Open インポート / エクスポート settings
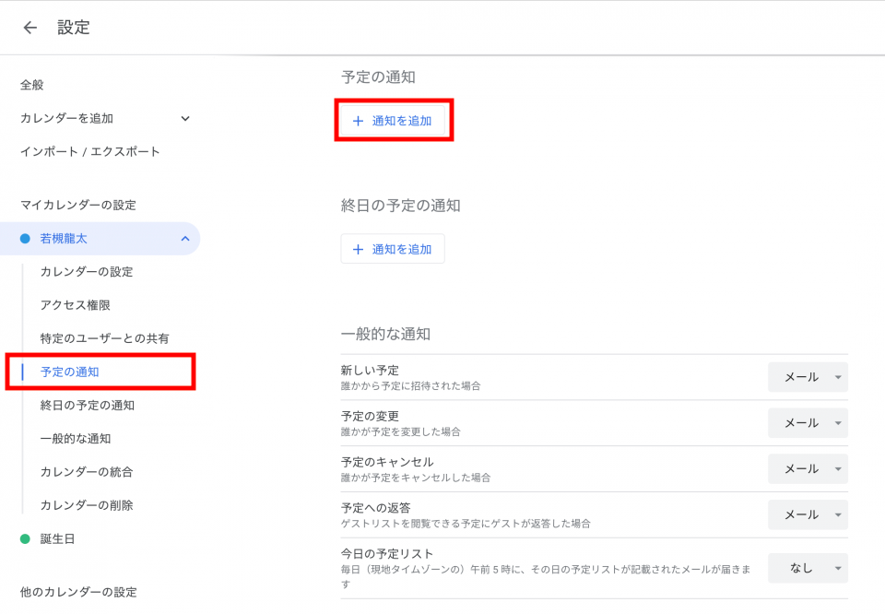 click(90, 151)
